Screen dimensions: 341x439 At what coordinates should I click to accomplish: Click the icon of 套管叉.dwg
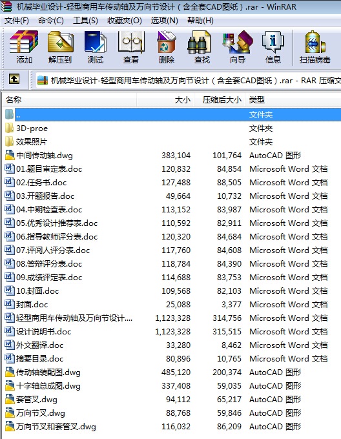pyautogui.click(x=10, y=399)
